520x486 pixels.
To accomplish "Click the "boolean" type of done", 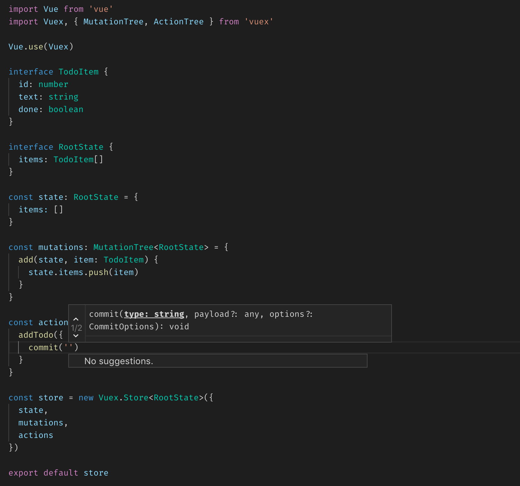I will pyautogui.click(x=66, y=109).
